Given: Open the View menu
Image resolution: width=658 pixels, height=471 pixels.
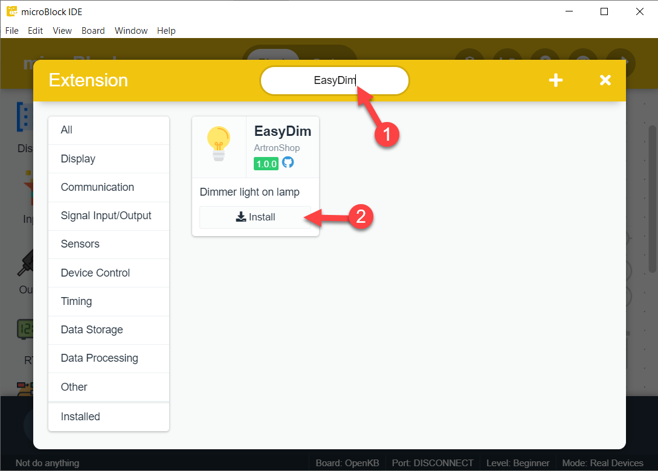Looking at the screenshot, I should tap(62, 31).
